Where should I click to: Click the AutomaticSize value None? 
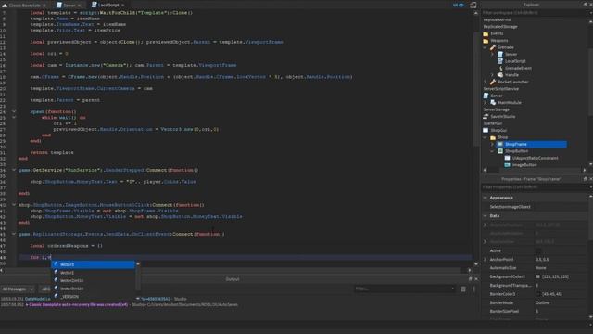[x=542, y=268]
